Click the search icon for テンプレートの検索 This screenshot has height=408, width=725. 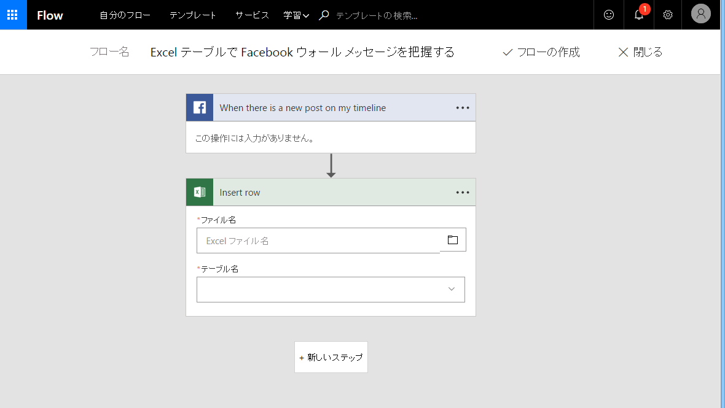(x=323, y=14)
